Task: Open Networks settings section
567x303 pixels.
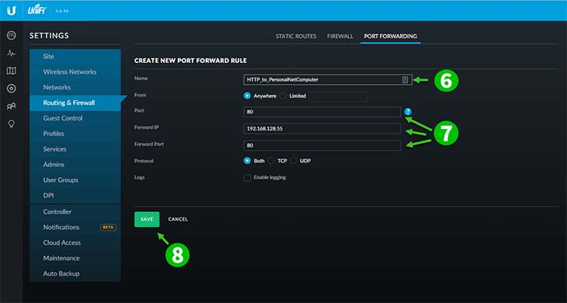Action: coord(76,87)
